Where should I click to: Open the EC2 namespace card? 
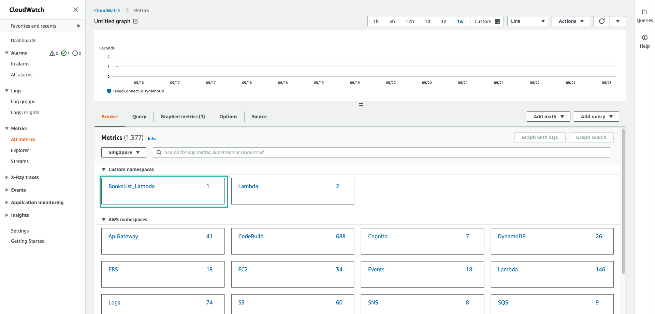click(x=293, y=274)
